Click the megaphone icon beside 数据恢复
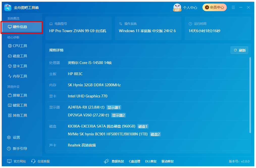Screen dimensions: 256x168 click(107, 161)
